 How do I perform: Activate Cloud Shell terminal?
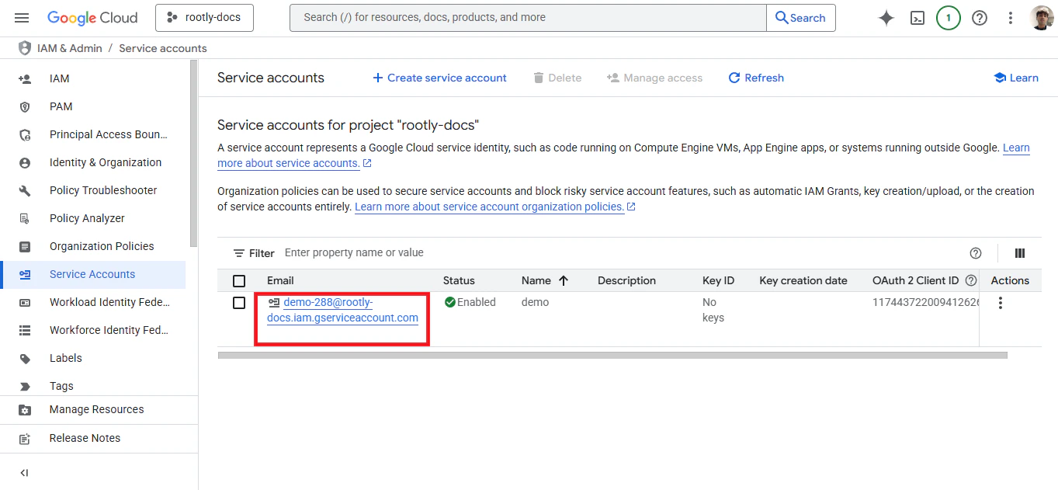[x=917, y=17]
